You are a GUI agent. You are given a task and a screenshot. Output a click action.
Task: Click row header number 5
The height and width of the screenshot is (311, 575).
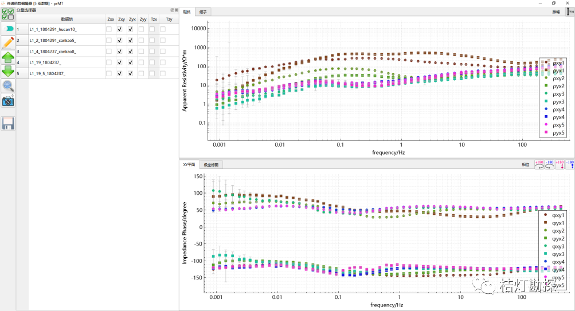tap(22, 73)
